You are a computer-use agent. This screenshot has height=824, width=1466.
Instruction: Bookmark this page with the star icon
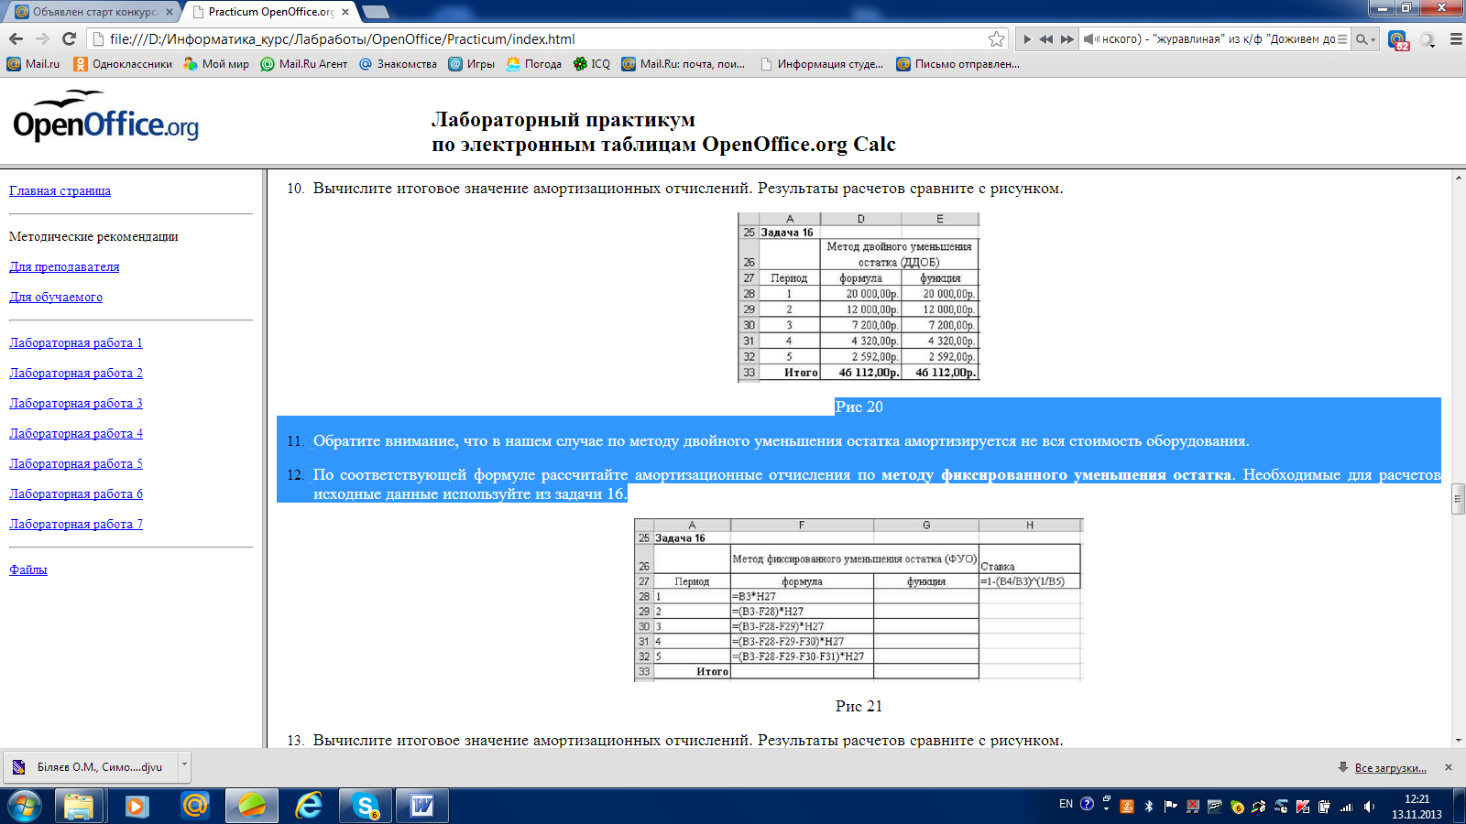[997, 38]
